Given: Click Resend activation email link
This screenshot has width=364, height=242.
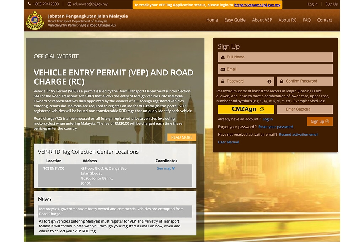Looking at the screenshot, I should click(x=299, y=134).
